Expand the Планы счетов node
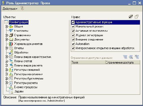Screen dimensions: 143x106 coord(7,61)
